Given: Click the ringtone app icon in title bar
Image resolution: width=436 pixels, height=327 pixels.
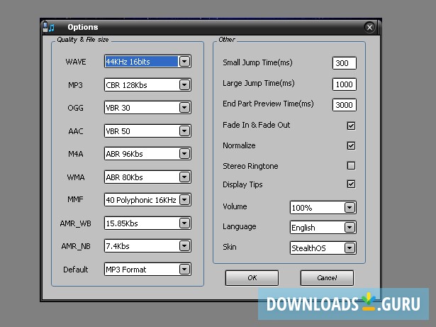Looking at the screenshot, I should point(49,27).
